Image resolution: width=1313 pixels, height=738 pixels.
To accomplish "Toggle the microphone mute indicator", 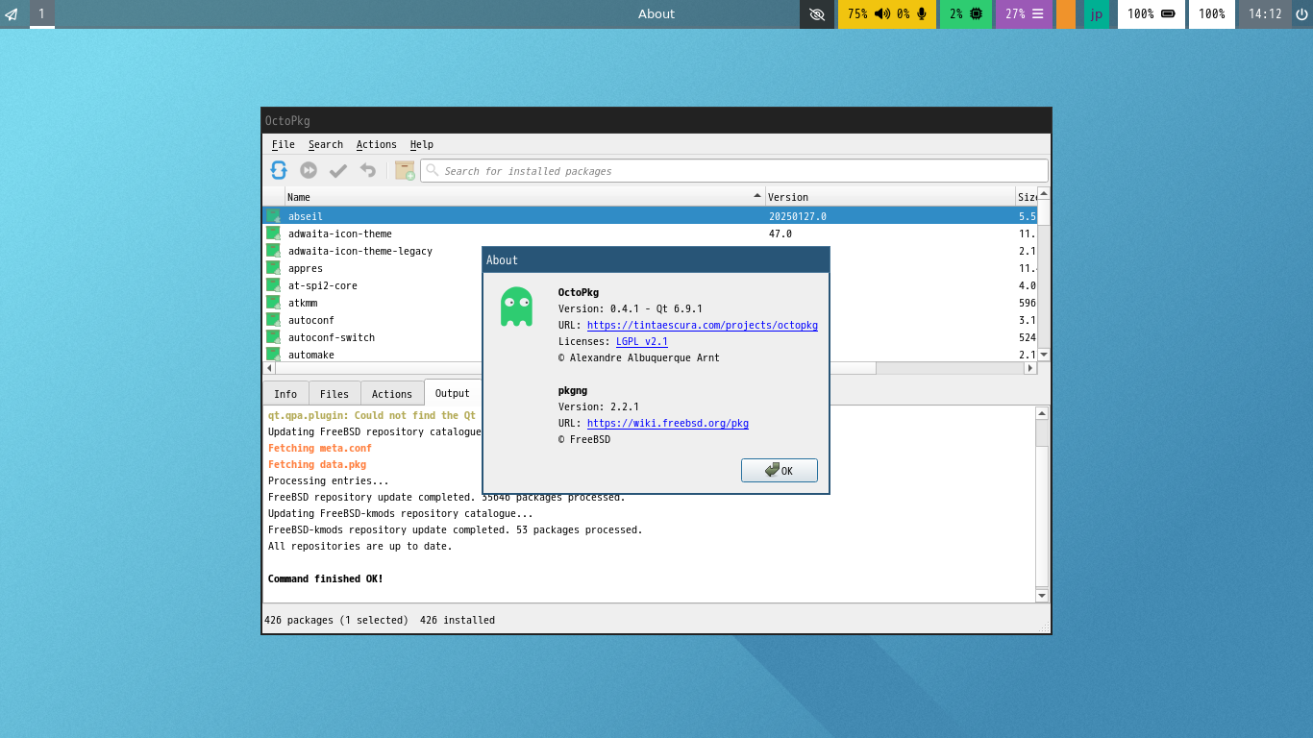I will tap(922, 14).
